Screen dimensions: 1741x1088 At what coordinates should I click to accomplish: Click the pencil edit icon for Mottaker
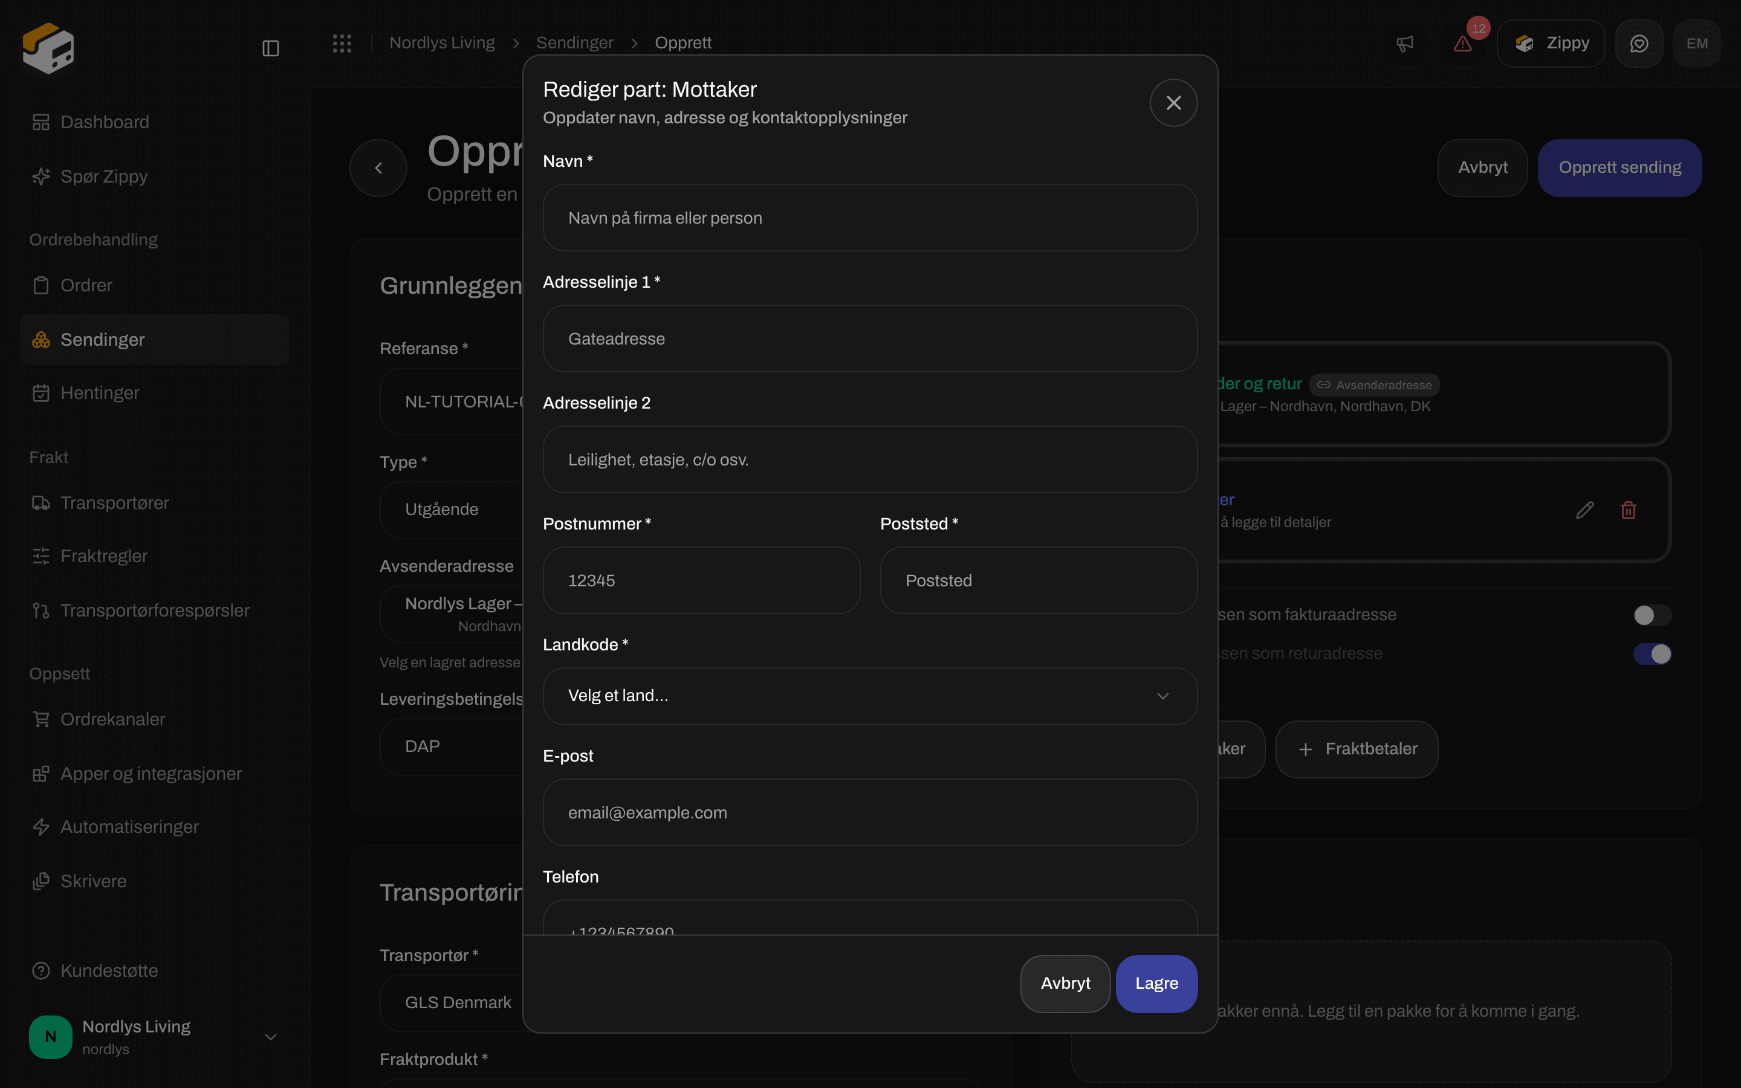[1585, 510]
